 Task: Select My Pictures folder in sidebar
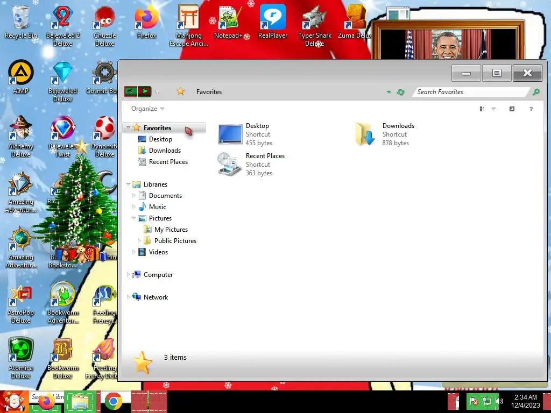171,229
